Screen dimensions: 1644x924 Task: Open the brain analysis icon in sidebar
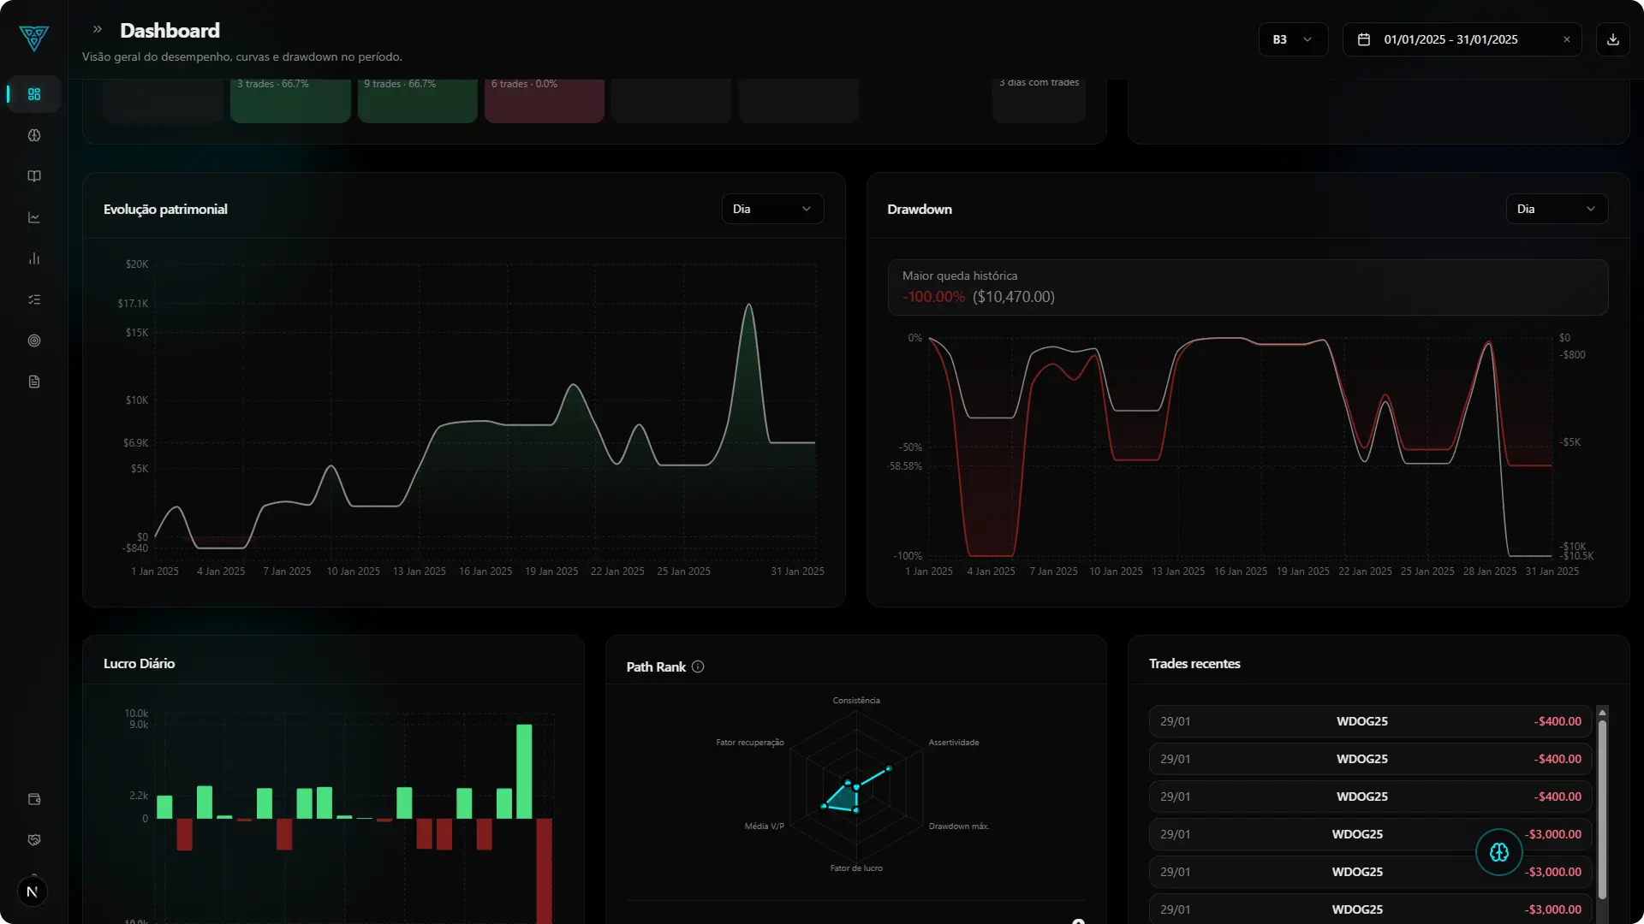pyautogui.click(x=34, y=135)
